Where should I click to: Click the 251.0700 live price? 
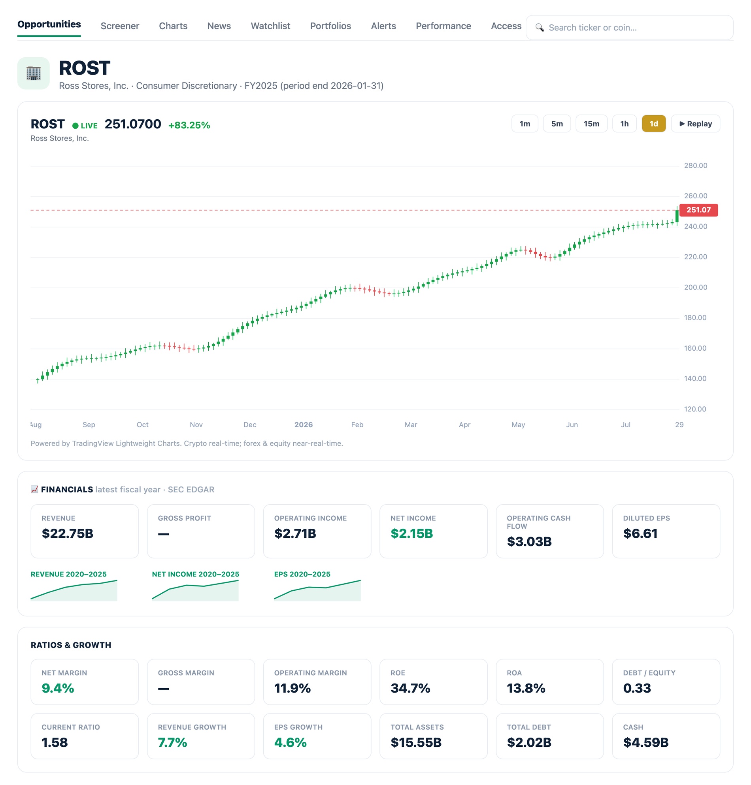pos(133,124)
